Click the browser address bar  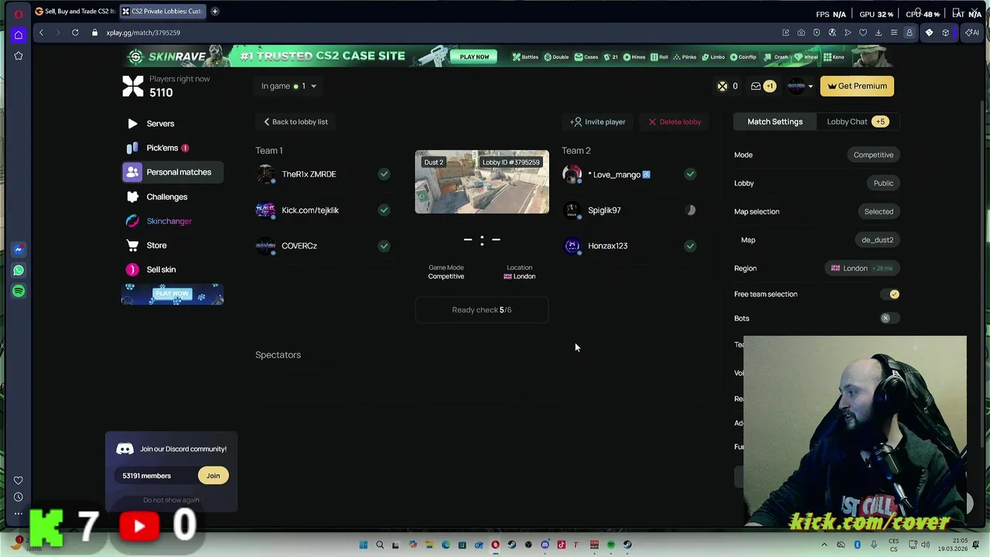[x=433, y=32]
